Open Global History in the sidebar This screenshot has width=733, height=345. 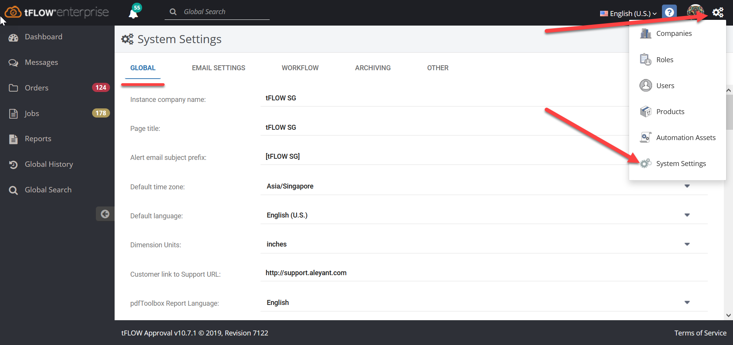(x=49, y=164)
